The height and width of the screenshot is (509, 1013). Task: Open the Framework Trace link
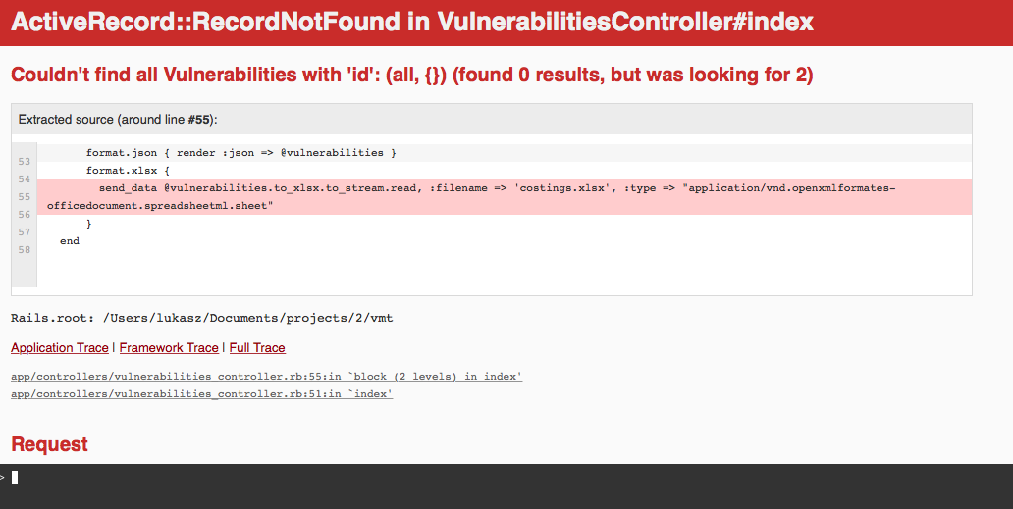click(169, 348)
